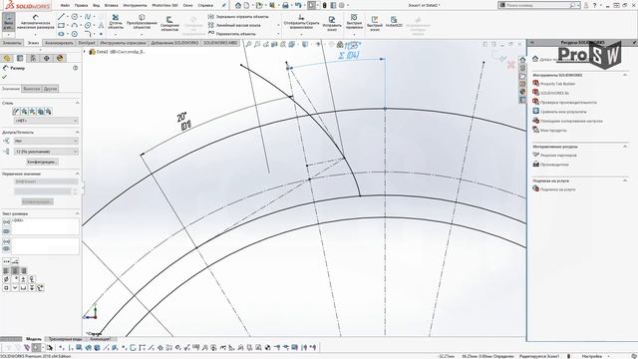Select the Slot sketch tool
The height and width of the screenshot is (359, 638).
pos(61,34)
